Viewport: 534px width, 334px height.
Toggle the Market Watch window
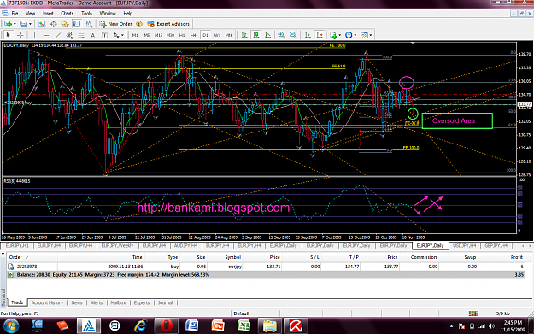pos(42,24)
